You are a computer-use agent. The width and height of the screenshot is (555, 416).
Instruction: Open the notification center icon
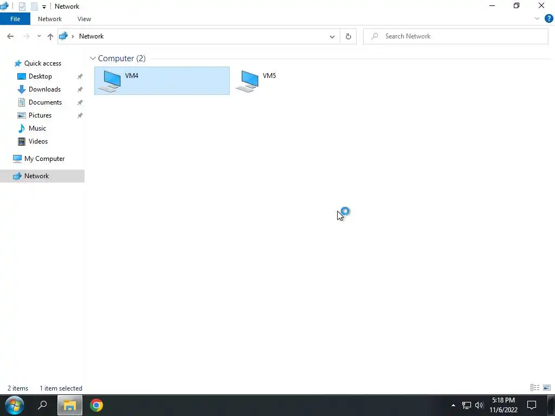tap(532, 405)
